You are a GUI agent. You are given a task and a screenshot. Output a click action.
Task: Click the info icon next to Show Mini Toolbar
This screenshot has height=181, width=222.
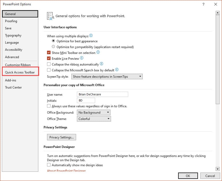coord(98,53)
